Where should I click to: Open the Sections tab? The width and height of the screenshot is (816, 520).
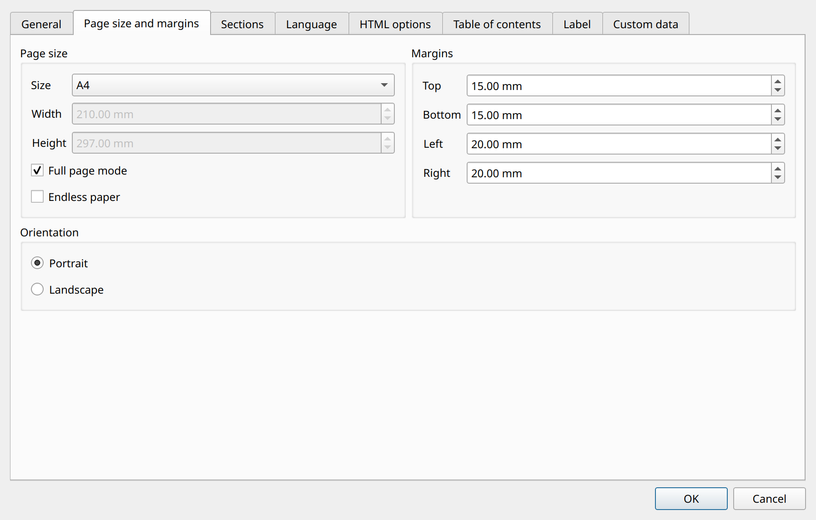(x=242, y=24)
